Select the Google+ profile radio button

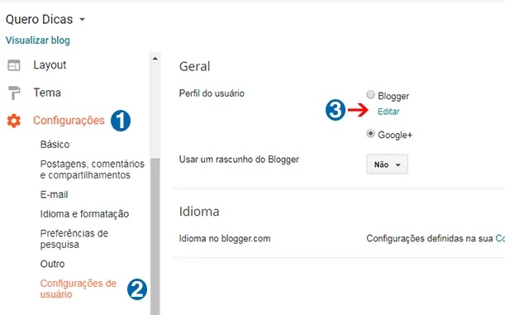tap(371, 133)
